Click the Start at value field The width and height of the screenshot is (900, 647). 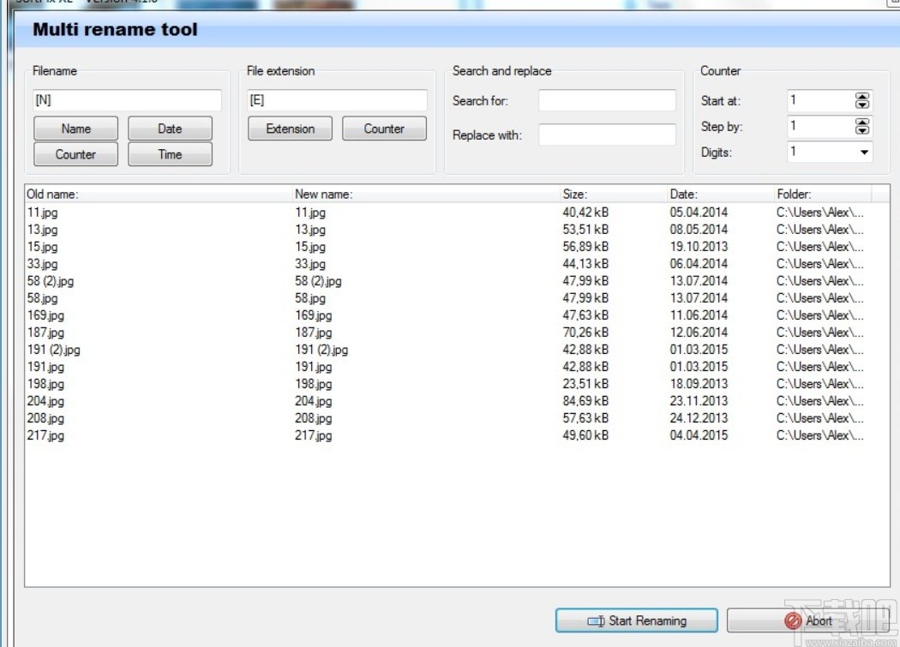pos(821,100)
